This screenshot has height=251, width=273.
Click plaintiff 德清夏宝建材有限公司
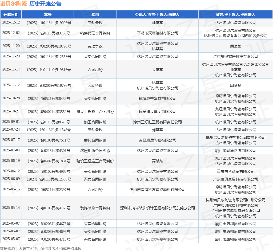157,99
